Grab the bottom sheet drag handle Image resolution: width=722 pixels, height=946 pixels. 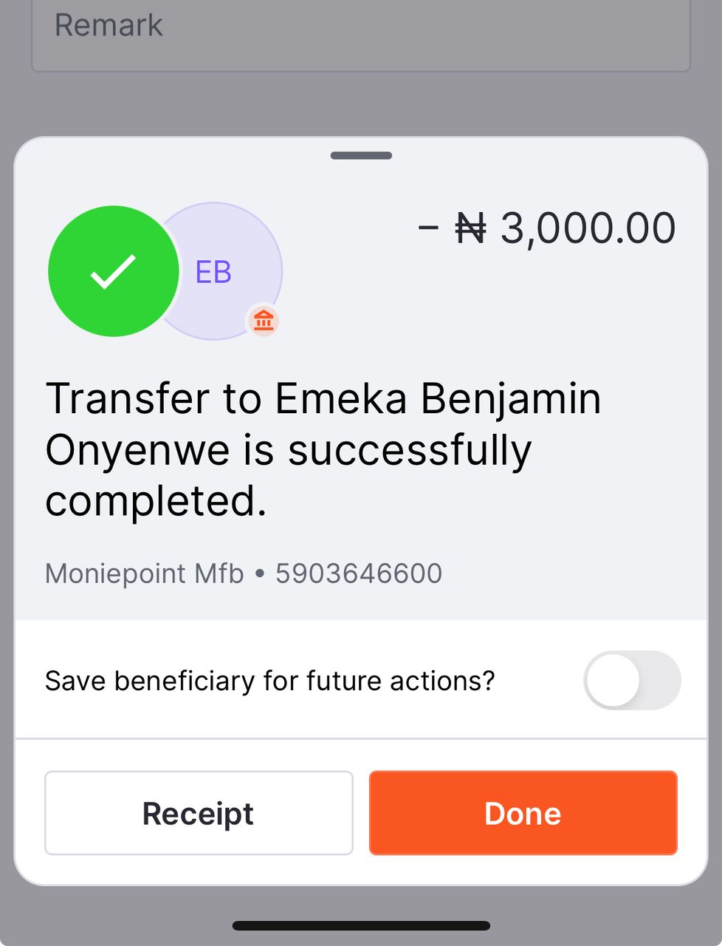[x=361, y=156]
